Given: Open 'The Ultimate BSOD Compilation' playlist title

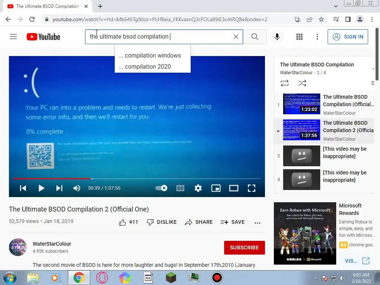Looking at the screenshot, I should pos(317,65).
